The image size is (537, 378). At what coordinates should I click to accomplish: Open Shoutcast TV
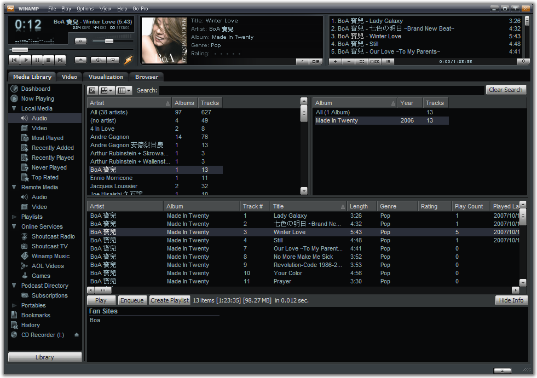click(50, 247)
